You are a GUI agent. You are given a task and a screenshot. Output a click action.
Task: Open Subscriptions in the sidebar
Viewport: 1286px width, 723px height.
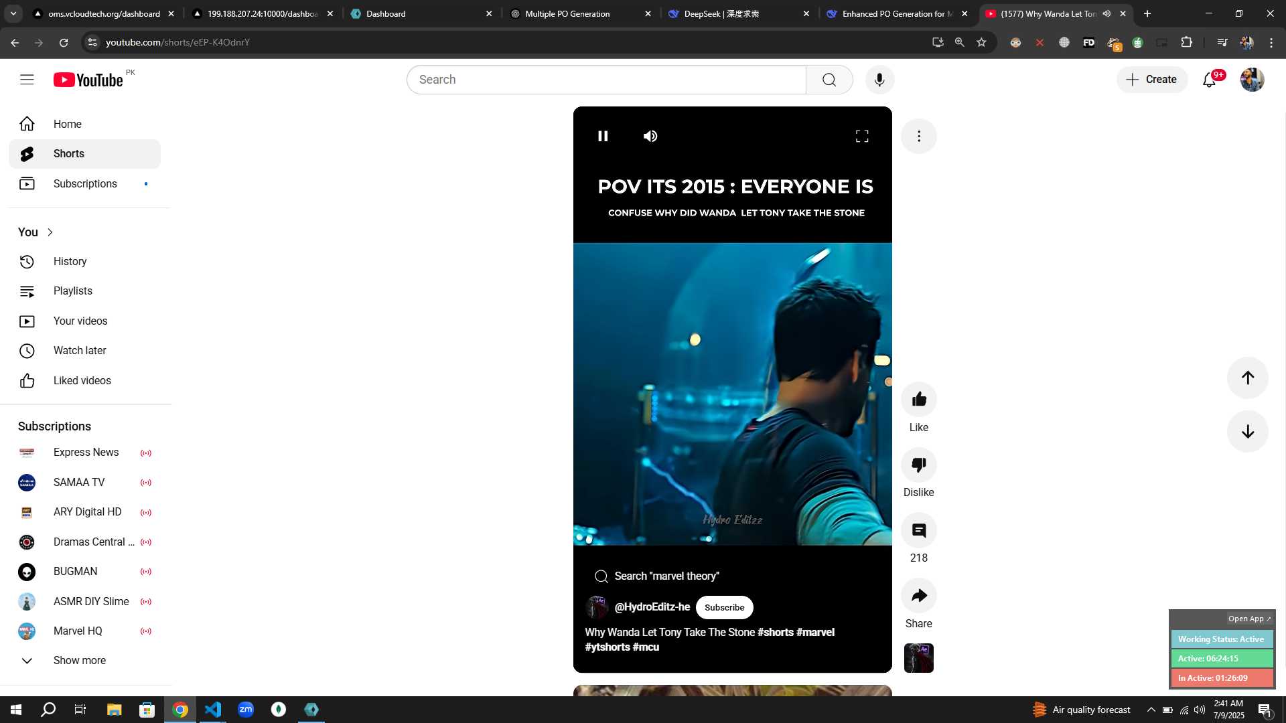pyautogui.click(x=84, y=183)
